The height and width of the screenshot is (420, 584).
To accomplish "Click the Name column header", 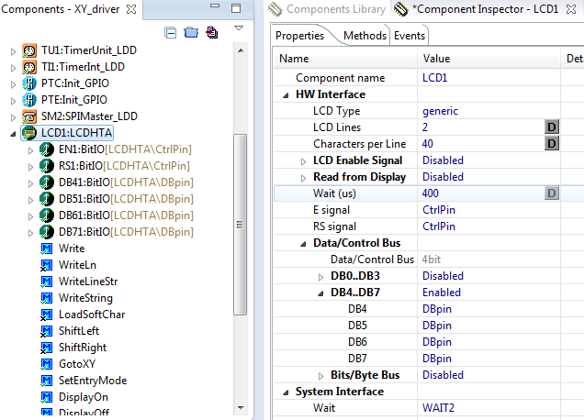I will 345,59.
